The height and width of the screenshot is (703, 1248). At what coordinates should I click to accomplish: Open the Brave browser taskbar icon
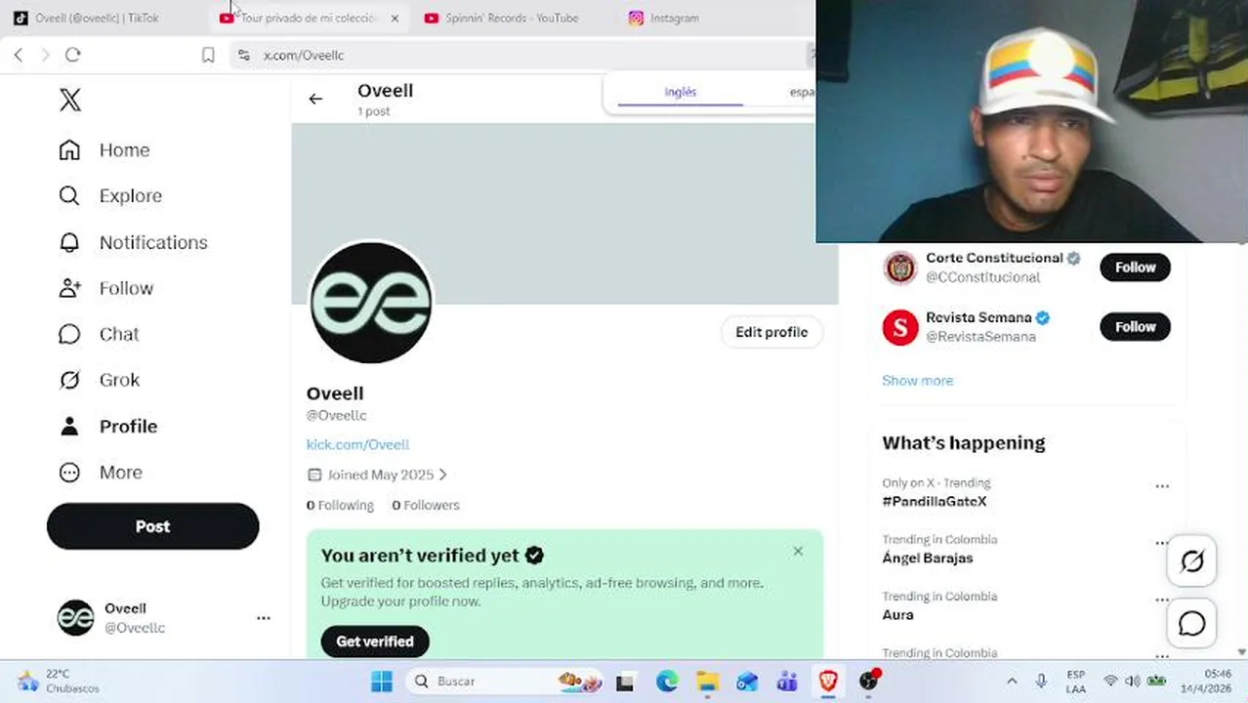pyautogui.click(x=828, y=681)
